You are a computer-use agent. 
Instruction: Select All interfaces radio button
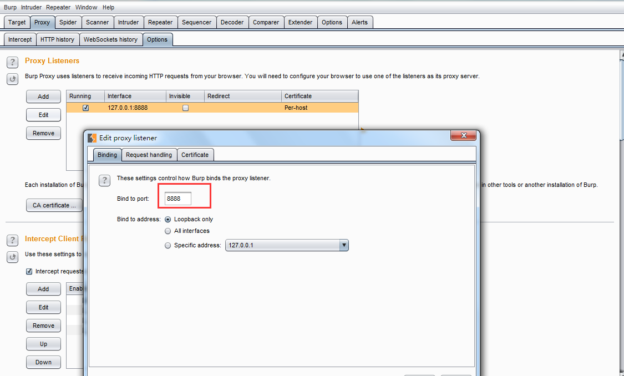click(x=168, y=231)
